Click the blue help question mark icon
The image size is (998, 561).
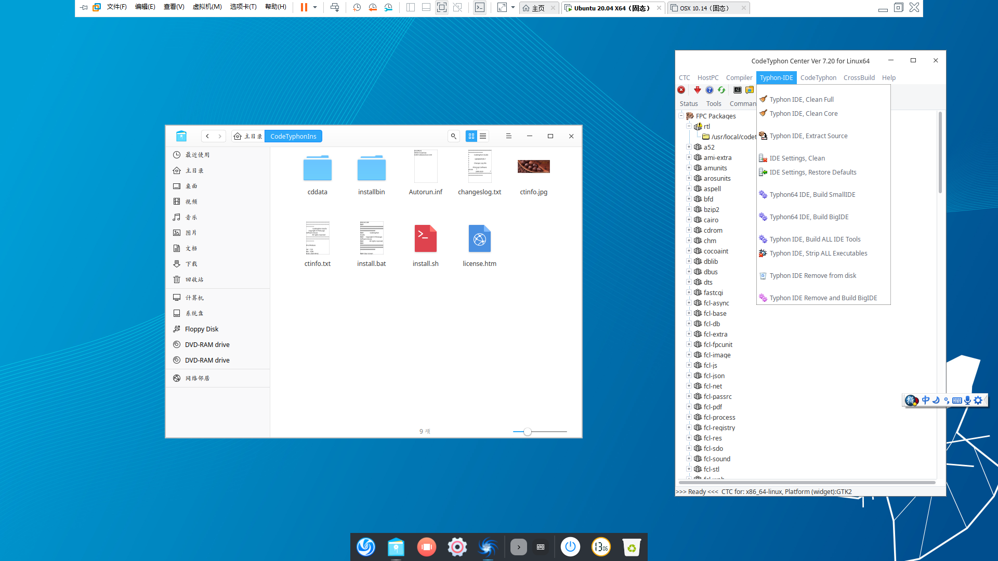(710, 90)
